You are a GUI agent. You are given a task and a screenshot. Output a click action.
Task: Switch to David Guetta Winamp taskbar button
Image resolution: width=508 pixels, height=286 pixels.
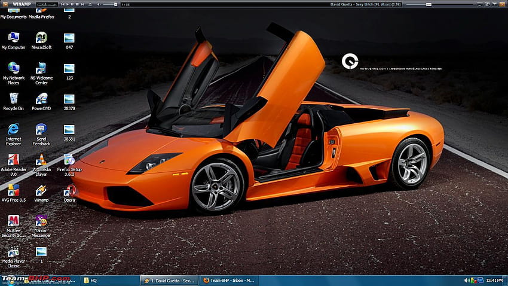(x=170, y=281)
